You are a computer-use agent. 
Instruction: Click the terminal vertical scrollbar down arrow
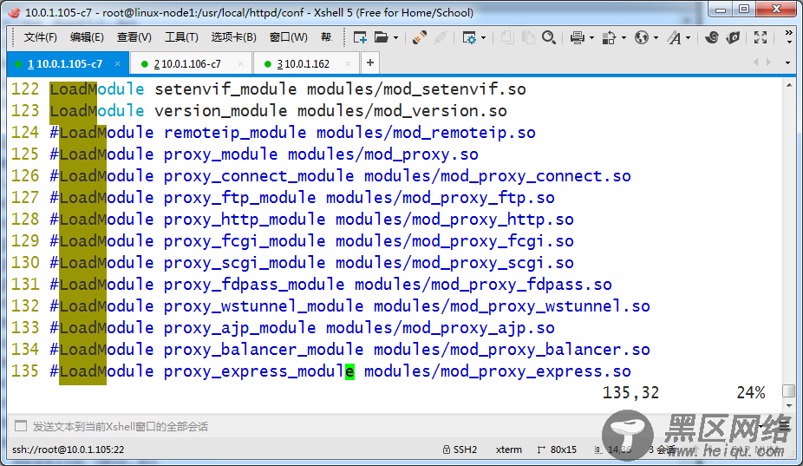click(788, 391)
